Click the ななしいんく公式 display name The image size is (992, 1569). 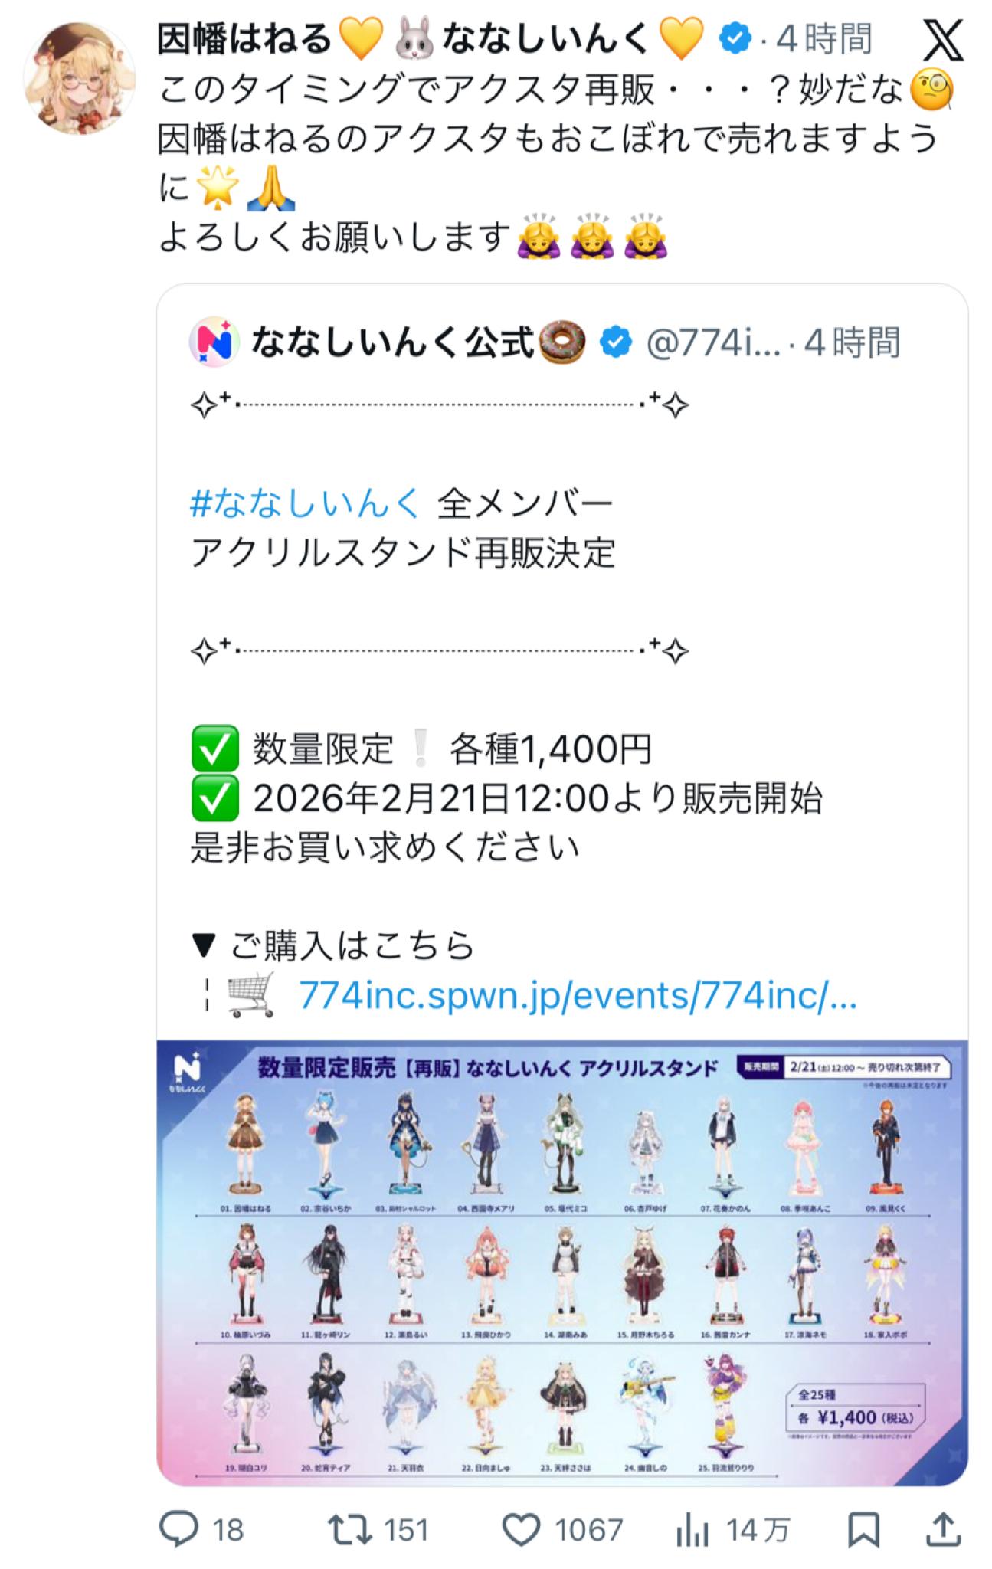[391, 342]
